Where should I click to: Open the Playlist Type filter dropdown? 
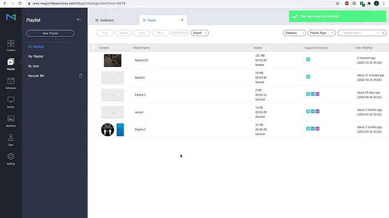point(321,33)
